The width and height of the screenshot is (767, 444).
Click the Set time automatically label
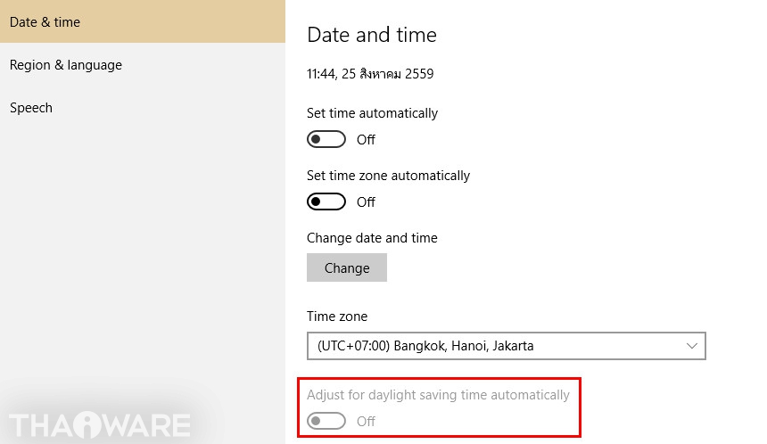click(372, 113)
